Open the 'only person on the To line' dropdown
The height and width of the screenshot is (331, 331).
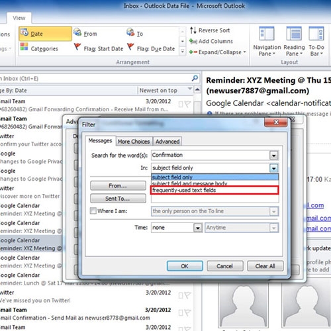(274, 211)
